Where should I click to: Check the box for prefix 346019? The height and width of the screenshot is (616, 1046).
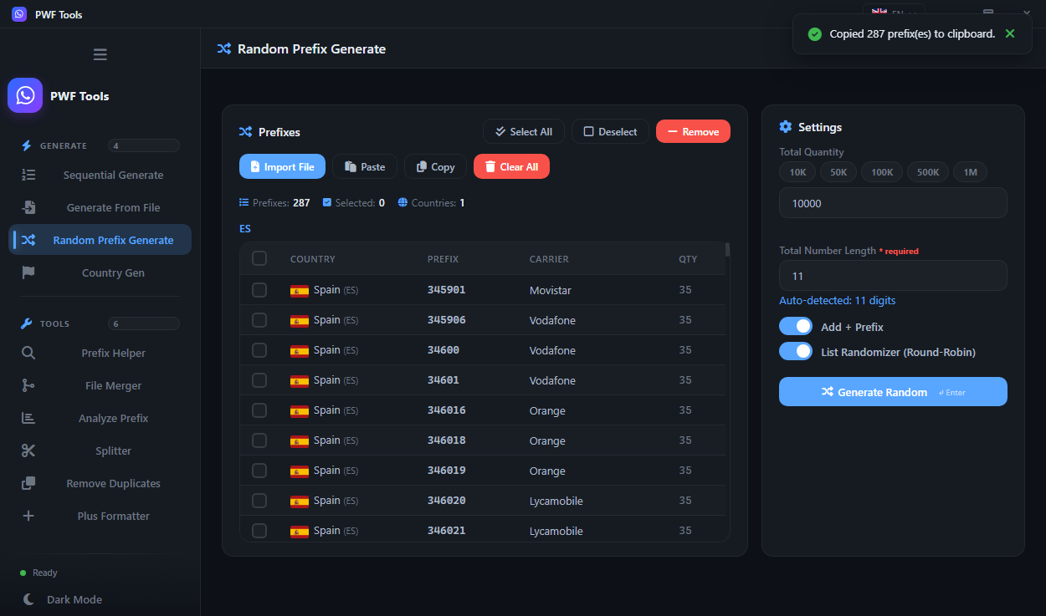pyautogui.click(x=259, y=471)
